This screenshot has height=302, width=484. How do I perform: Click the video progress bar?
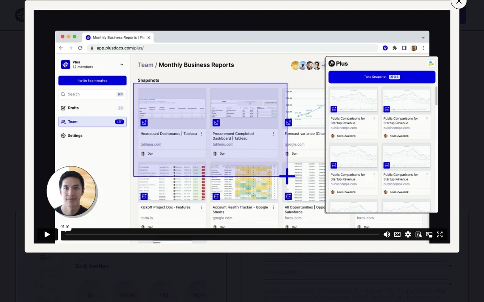pyautogui.click(x=222, y=234)
